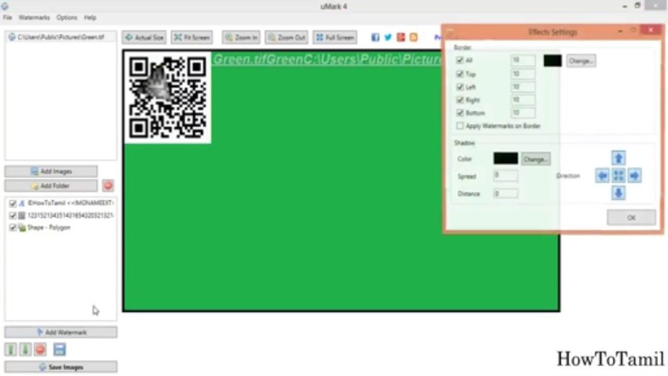Click the Add Folder button

[x=51, y=186]
